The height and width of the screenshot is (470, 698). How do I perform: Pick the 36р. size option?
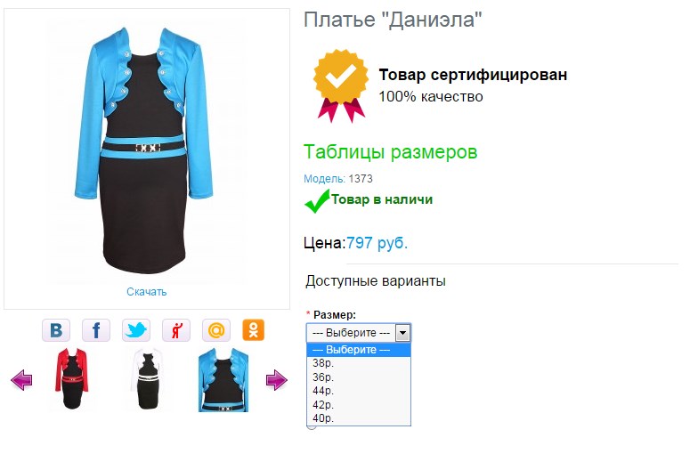358,377
